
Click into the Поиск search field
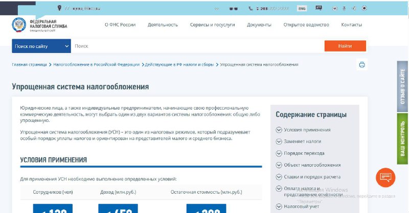click(197, 46)
